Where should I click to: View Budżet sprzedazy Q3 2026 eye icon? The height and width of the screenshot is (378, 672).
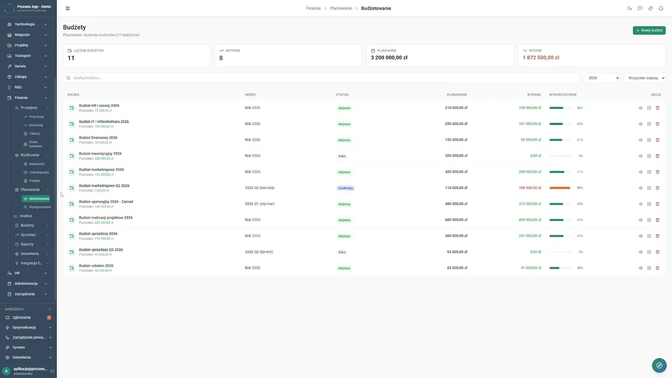point(641,252)
